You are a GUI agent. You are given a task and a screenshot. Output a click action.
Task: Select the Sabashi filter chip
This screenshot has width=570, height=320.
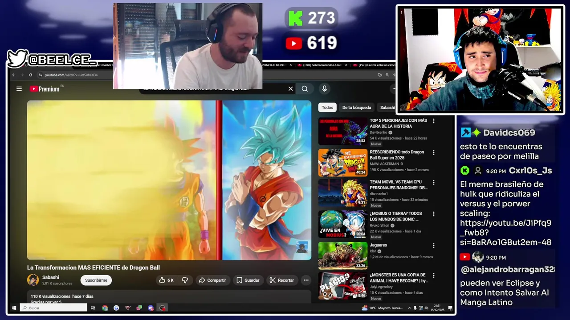pos(387,108)
